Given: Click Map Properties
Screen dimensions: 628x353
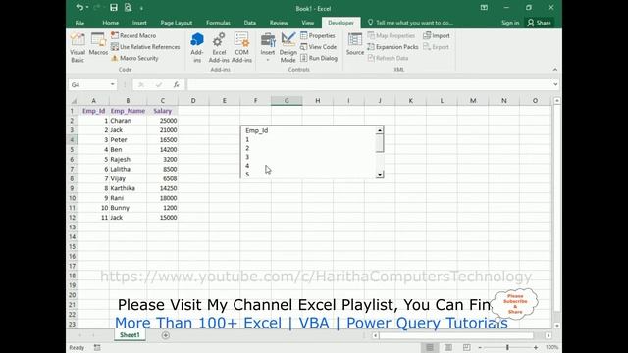Looking at the screenshot, I should [392, 35].
